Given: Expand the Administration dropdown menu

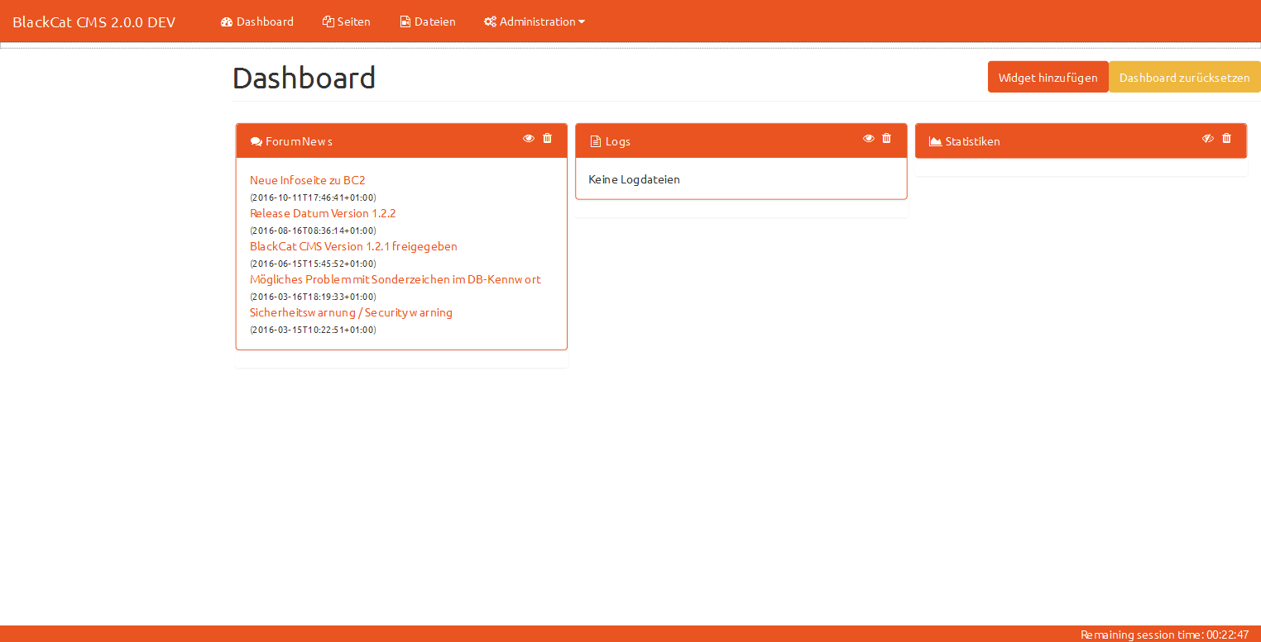Looking at the screenshot, I should (535, 21).
